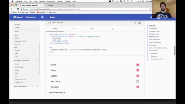The width and height of the screenshot is (185, 104).
Task: Open the Bookmarks menu in menu bar
Action: click(x=51, y=1)
